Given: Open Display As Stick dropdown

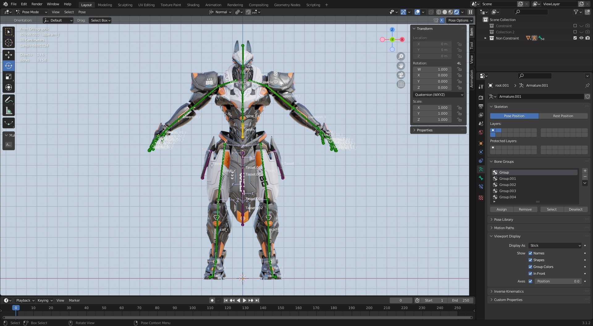Looking at the screenshot, I should [555, 246].
